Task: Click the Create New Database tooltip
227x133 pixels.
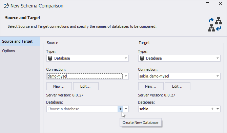Action: 141,123
